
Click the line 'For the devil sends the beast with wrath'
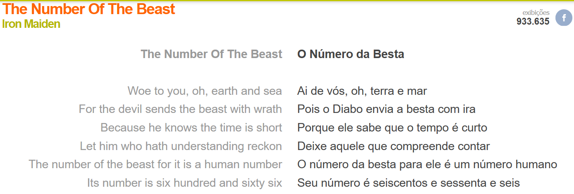tap(180, 109)
